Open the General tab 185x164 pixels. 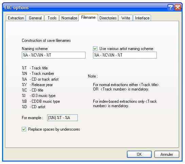tap(35, 18)
